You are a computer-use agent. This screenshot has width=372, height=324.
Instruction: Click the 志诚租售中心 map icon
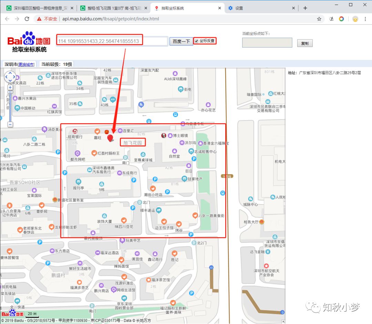tap(191, 151)
